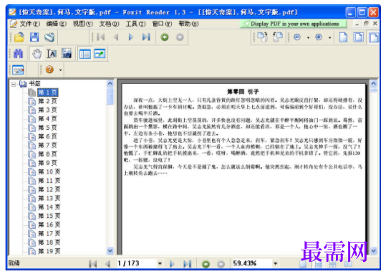
Task: Click the typewriter annotation tool icon
Action: pos(18,70)
